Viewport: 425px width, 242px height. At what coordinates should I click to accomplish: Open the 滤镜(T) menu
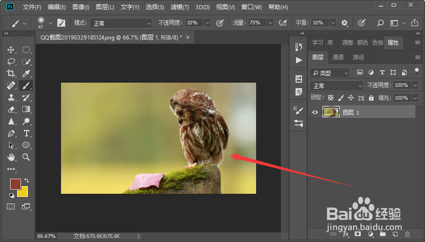180,7
